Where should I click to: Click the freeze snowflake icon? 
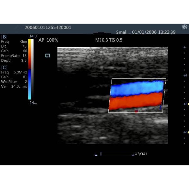point(185,27)
